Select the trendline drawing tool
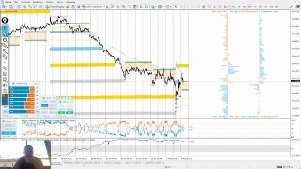This screenshot has height=169, width=301. (198, 7)
